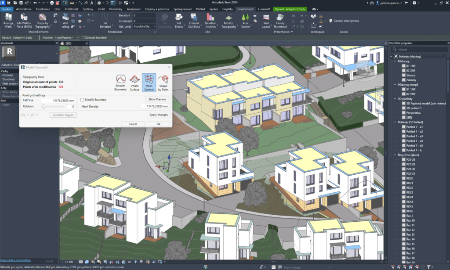Click the Modify Topography tool
450x270 pixels.
[229, 21]
